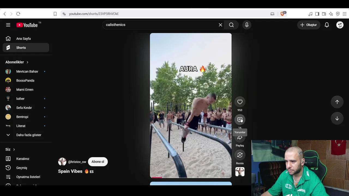Viewport: 349px width, 196px height.
Task: Open the Mevtcan Bahav subscription
Action: (26, 71)
